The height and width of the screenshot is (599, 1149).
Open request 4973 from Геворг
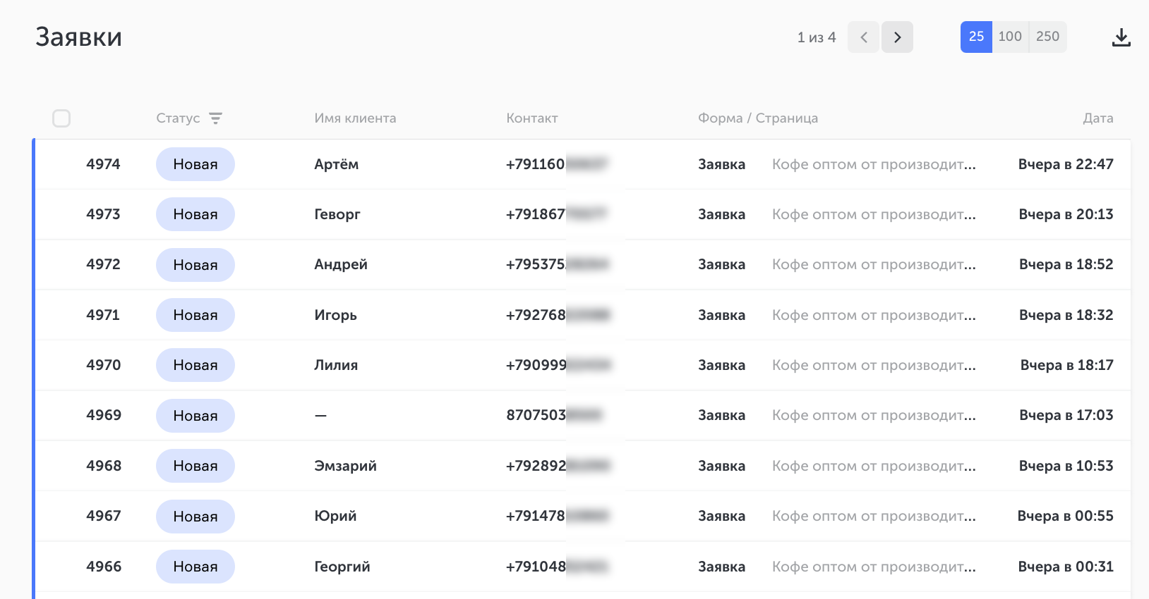(337, 214)
